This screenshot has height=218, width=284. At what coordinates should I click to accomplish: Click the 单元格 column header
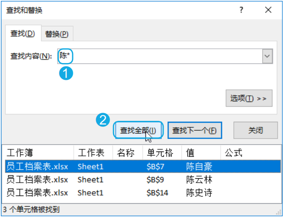pos(162,153)
